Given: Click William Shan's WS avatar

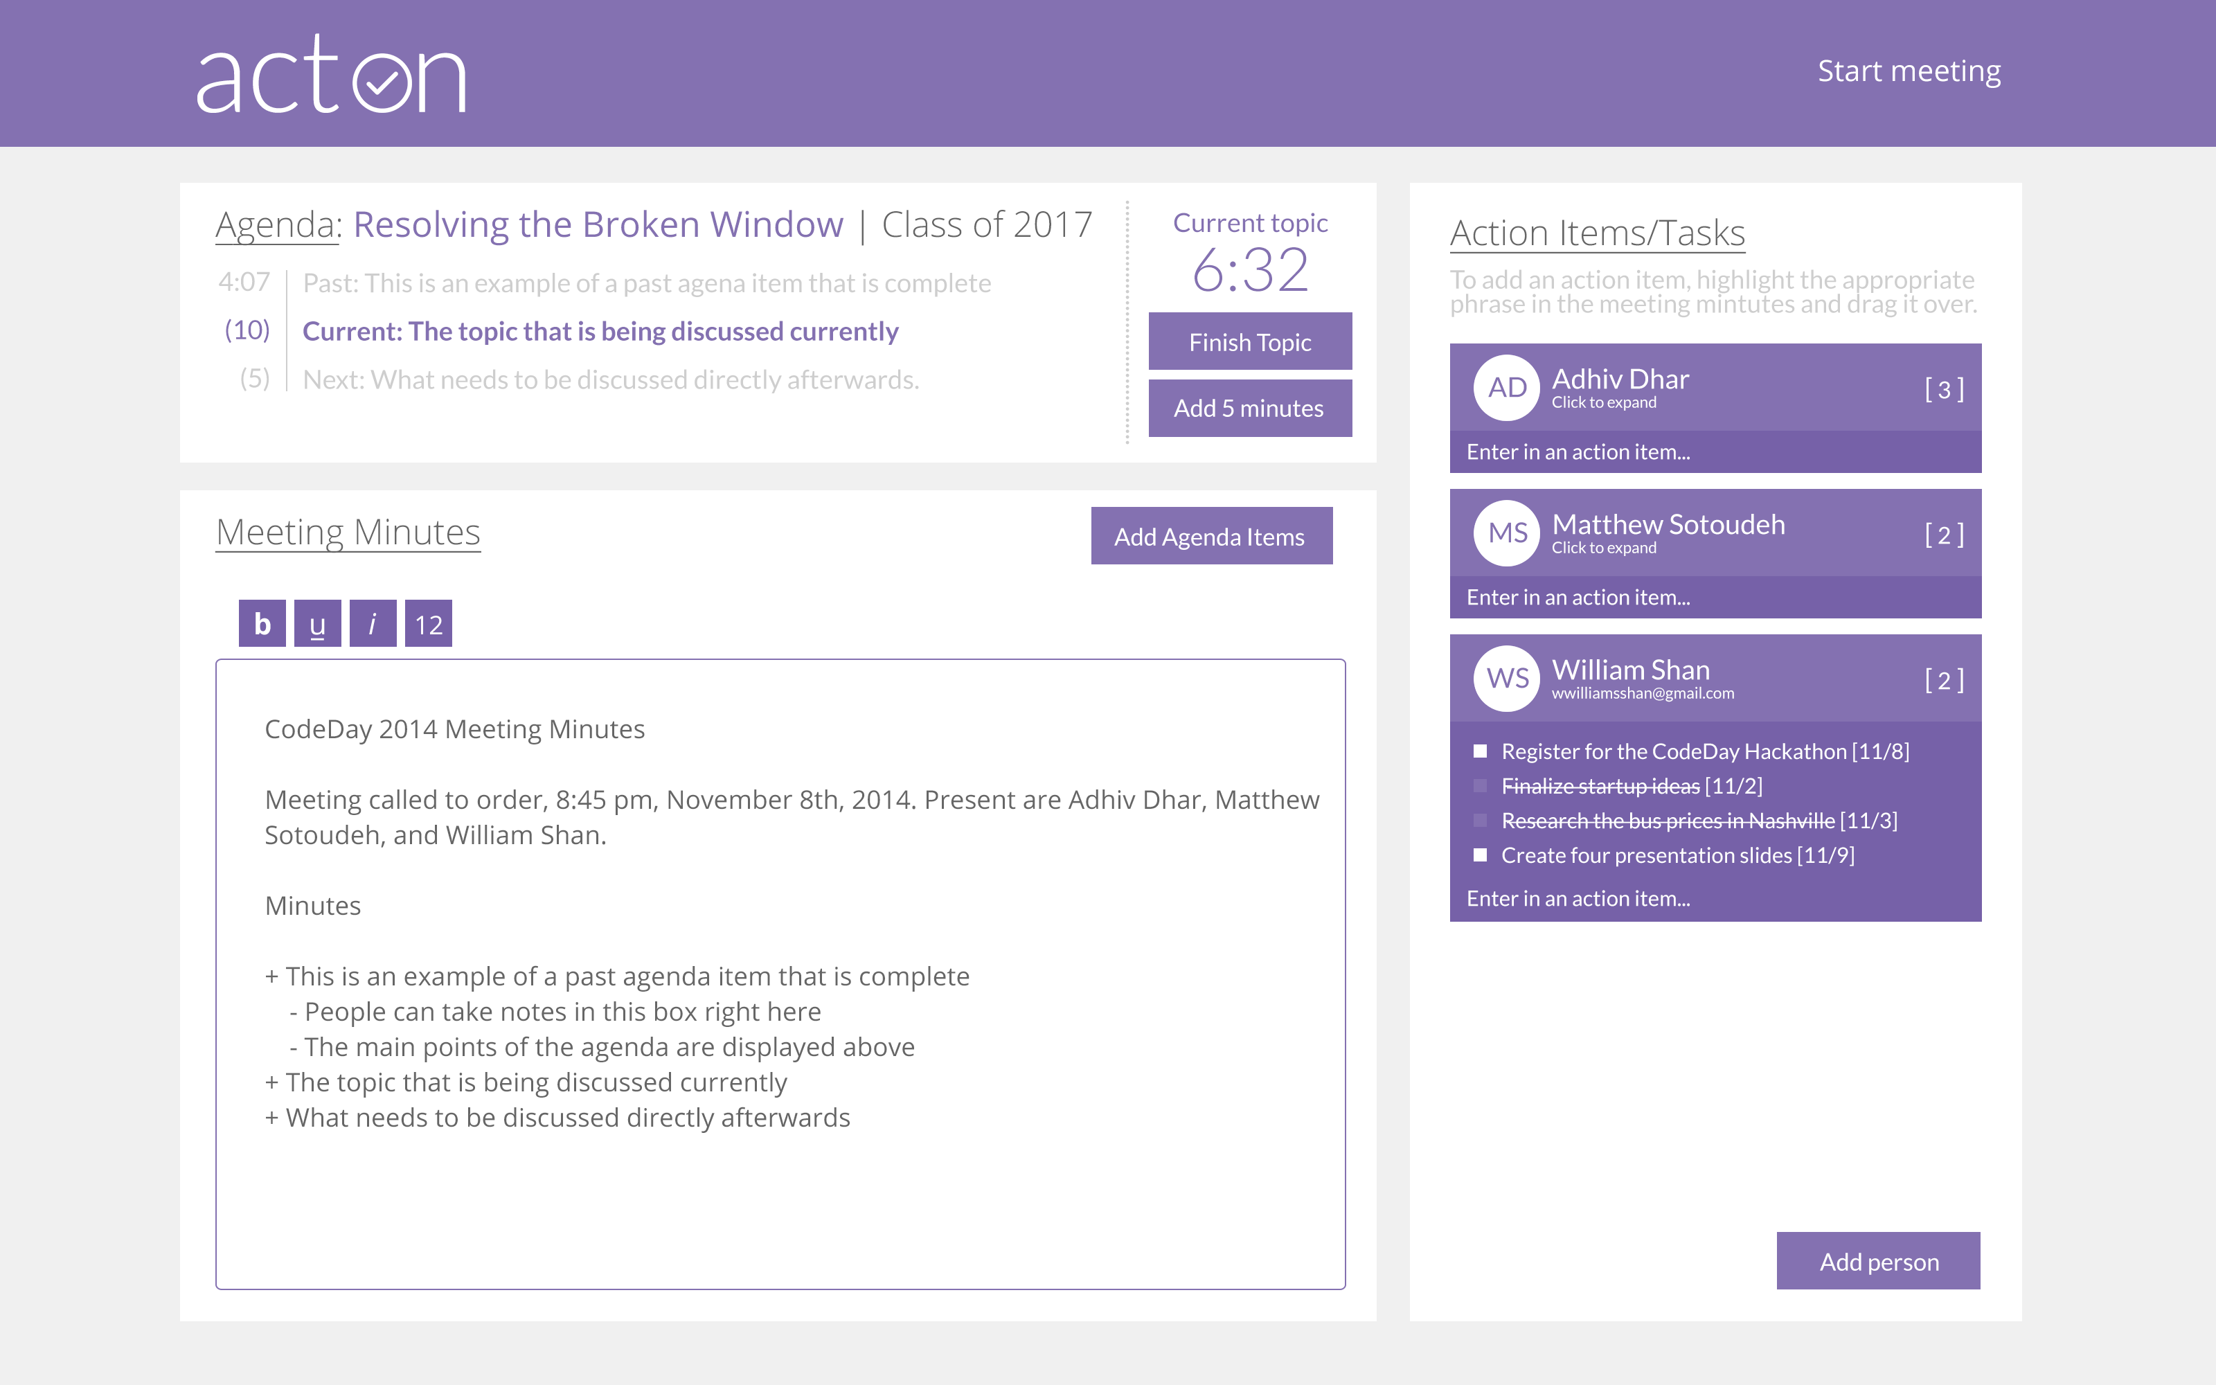Looking at the screenshot, I should [1506, 679].
